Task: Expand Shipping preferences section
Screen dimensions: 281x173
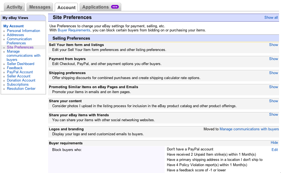Action: [274, 73]
